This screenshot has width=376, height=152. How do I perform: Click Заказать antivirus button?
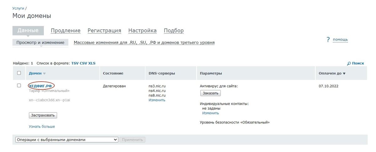pyautogui.click(x=211, y=93)
